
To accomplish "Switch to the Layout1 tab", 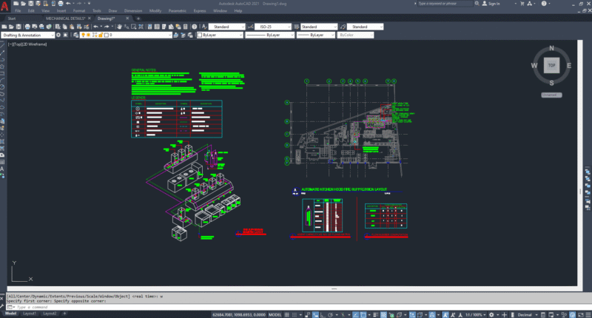I will click(x=30, y=314).
